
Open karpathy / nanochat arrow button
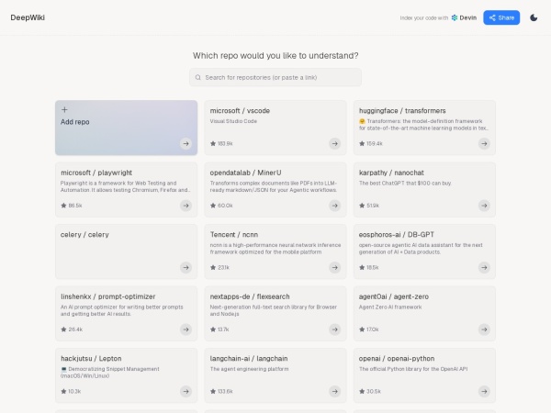point(484,206)
